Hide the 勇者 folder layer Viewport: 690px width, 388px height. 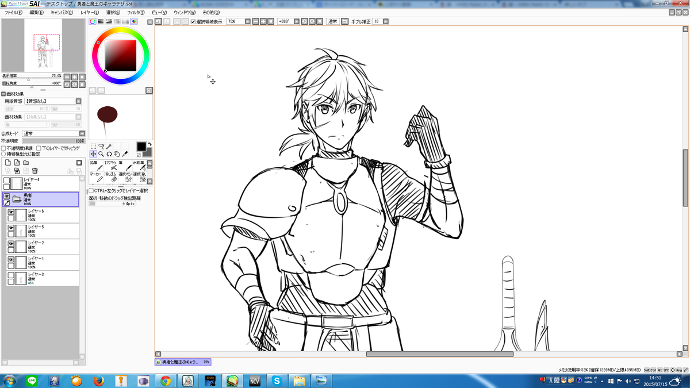pos(6,196)
